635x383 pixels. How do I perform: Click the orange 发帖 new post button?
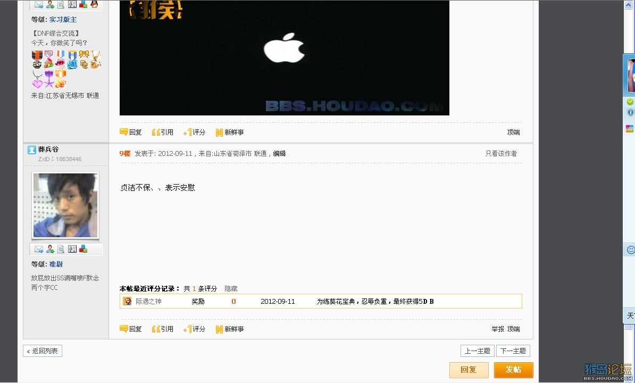coord(514,370)
